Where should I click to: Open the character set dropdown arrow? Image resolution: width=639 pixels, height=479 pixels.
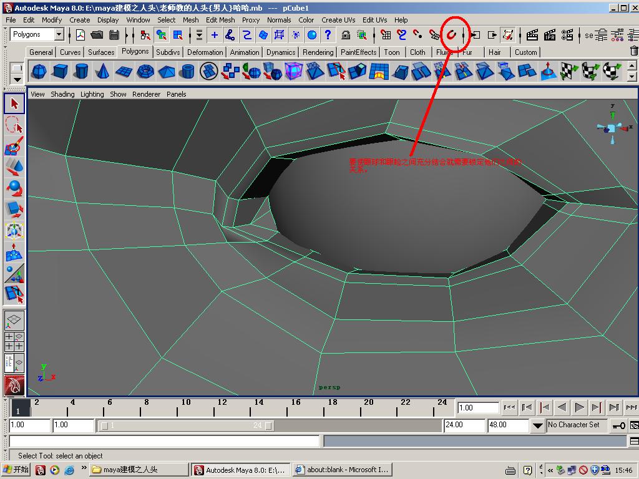tap(538, 425)
